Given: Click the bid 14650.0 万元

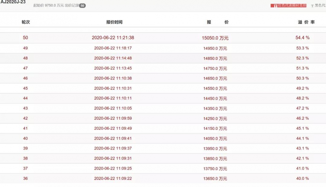Looking at the screenshot, I should pyautogui.click(x=215, y=79).
